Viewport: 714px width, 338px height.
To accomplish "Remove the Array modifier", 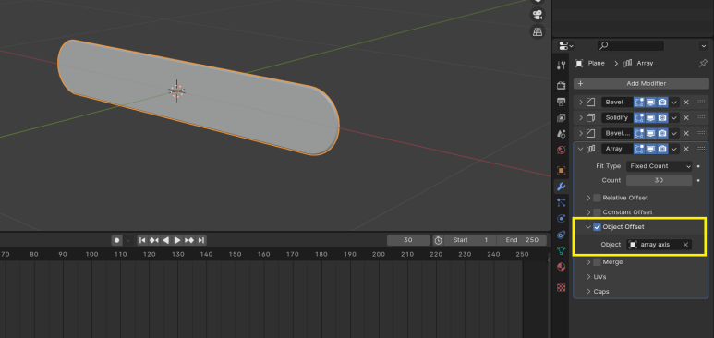I will pos(686,149).
